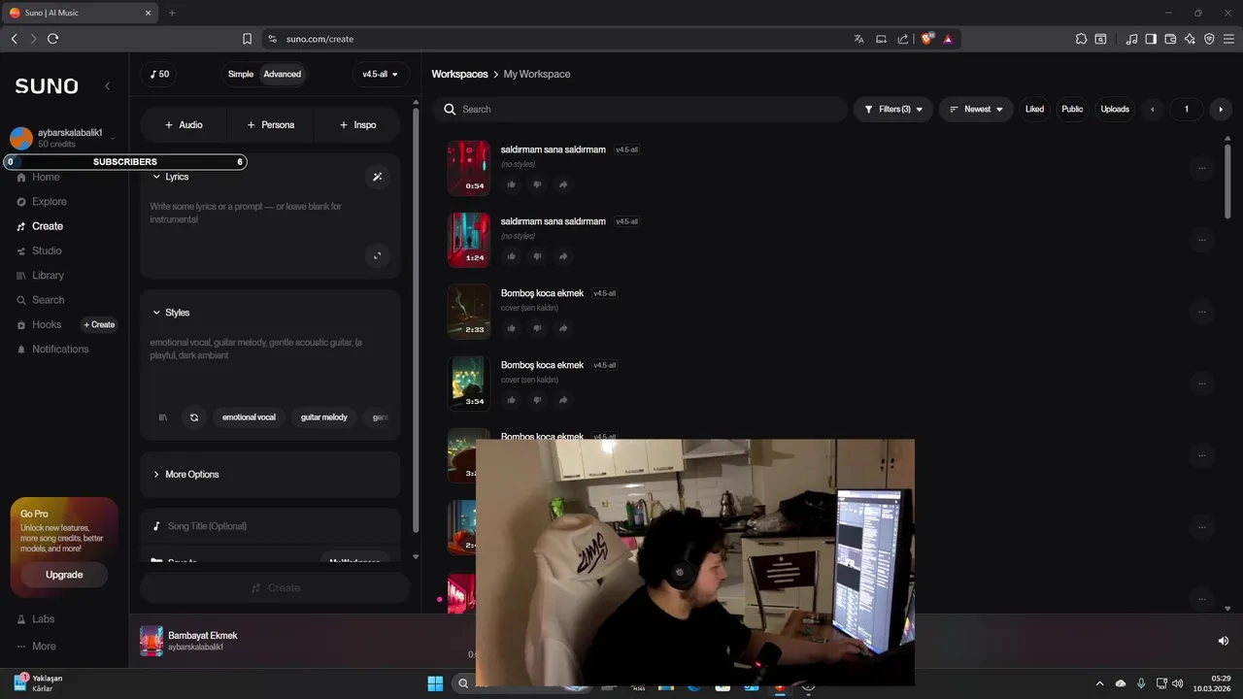Open the translate page icon

click(x=858, y=39)
